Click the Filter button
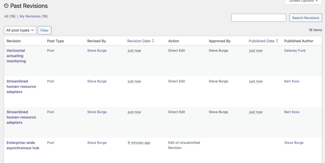 [44, 30]
